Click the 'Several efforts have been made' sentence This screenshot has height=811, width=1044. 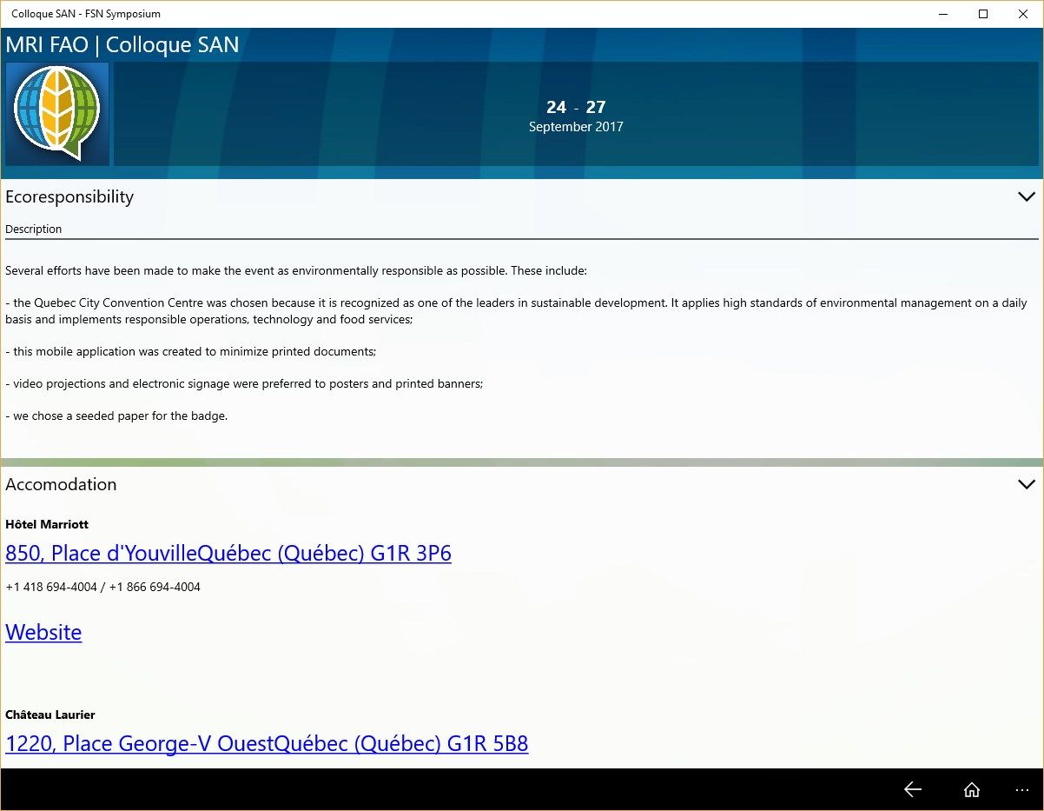296,270
